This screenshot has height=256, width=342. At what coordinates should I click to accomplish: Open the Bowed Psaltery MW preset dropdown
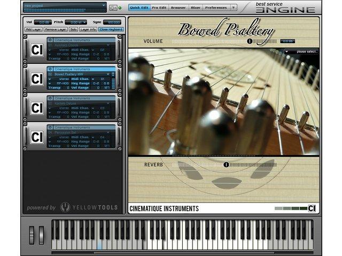pyautogui.click(x=107, y=74)
